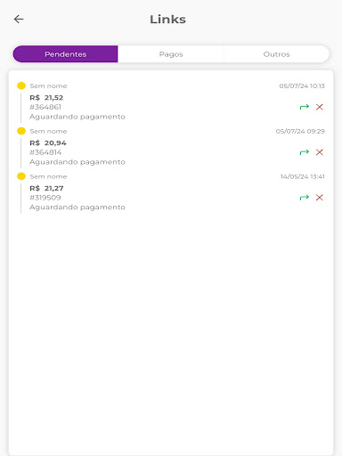This screenshot has width=342, height=456.
Task: Go back using the arrow icon
Action: tap(19, 20)
